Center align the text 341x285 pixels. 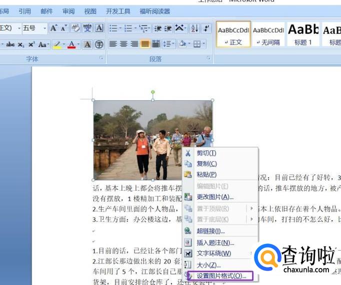click(123, 44)
